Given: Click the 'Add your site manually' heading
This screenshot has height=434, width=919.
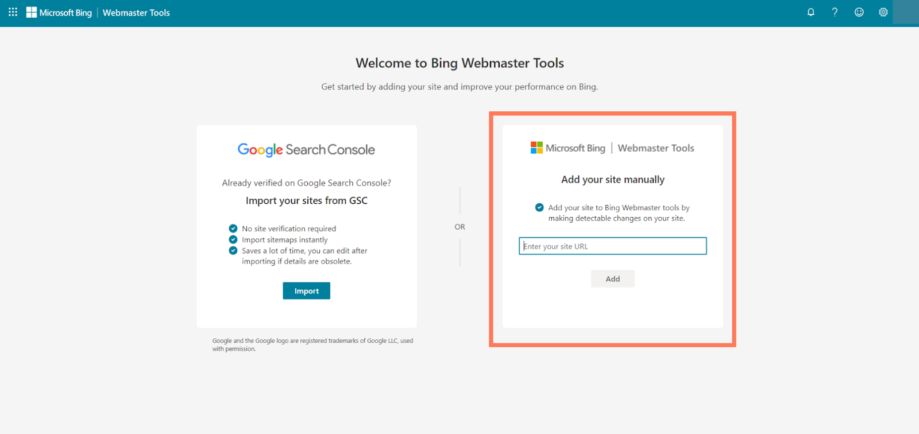Looking at the screenshot, I should [x=612, y=180].
